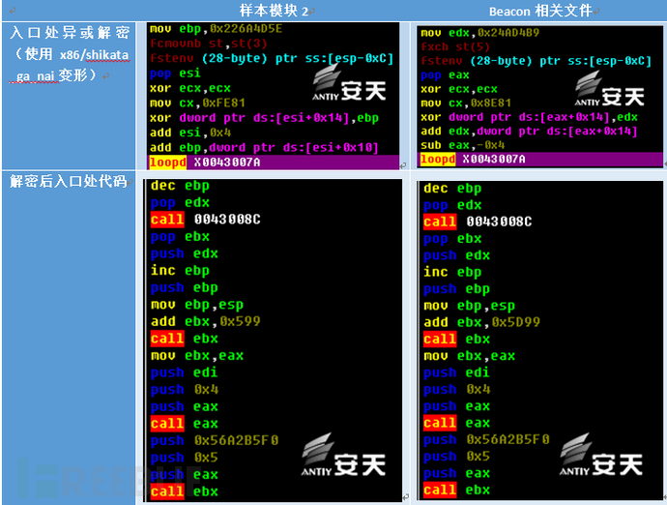667x505 pixels.
Task: Click the '样本模块 2' column header
Action: 275,11
